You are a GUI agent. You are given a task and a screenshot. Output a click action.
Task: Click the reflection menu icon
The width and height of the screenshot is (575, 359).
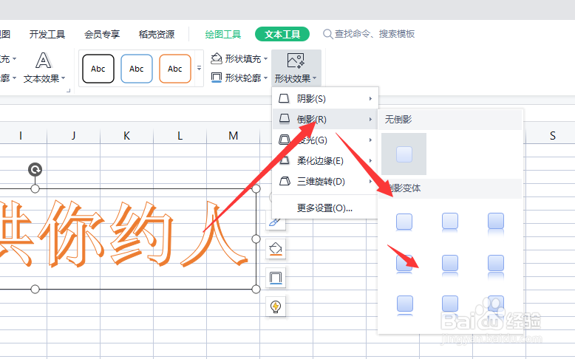point(285,119)
